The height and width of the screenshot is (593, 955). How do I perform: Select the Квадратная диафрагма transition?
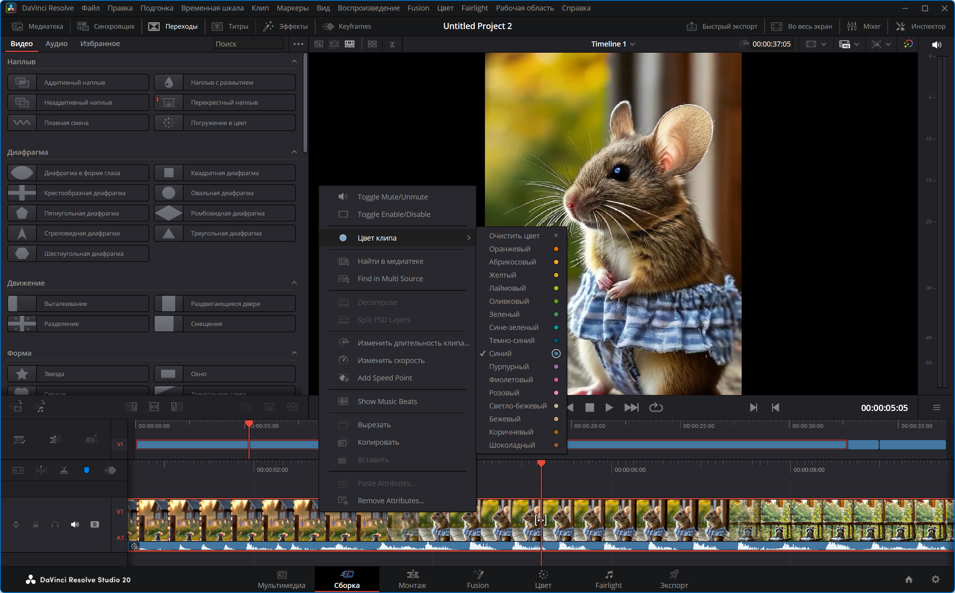[x=225, y=173]
